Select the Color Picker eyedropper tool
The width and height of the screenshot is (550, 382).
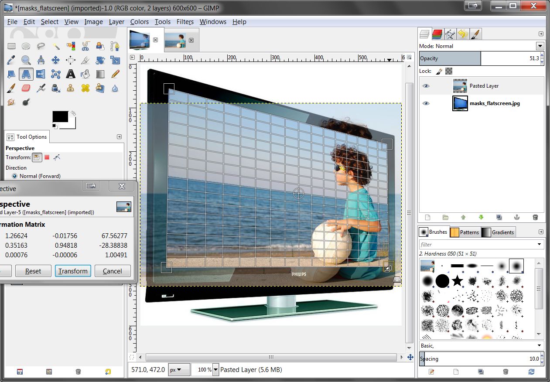[x=12, y=60]
